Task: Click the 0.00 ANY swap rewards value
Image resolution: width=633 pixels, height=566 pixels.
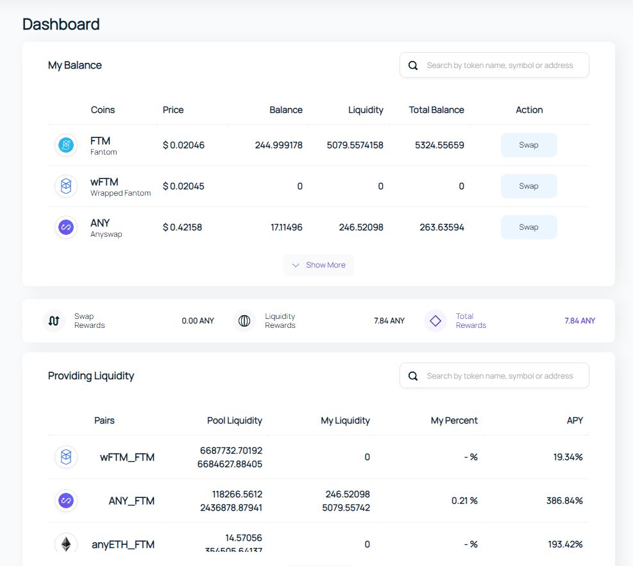Action: 198,321
